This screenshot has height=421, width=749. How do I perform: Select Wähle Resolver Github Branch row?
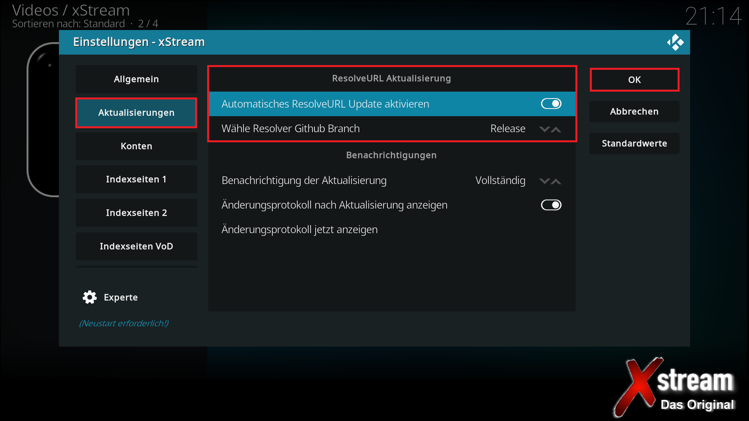coord(291,129)
